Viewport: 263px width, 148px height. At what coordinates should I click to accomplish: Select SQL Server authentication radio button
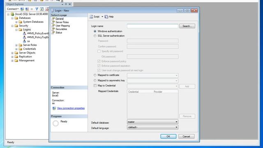[95, 36]
